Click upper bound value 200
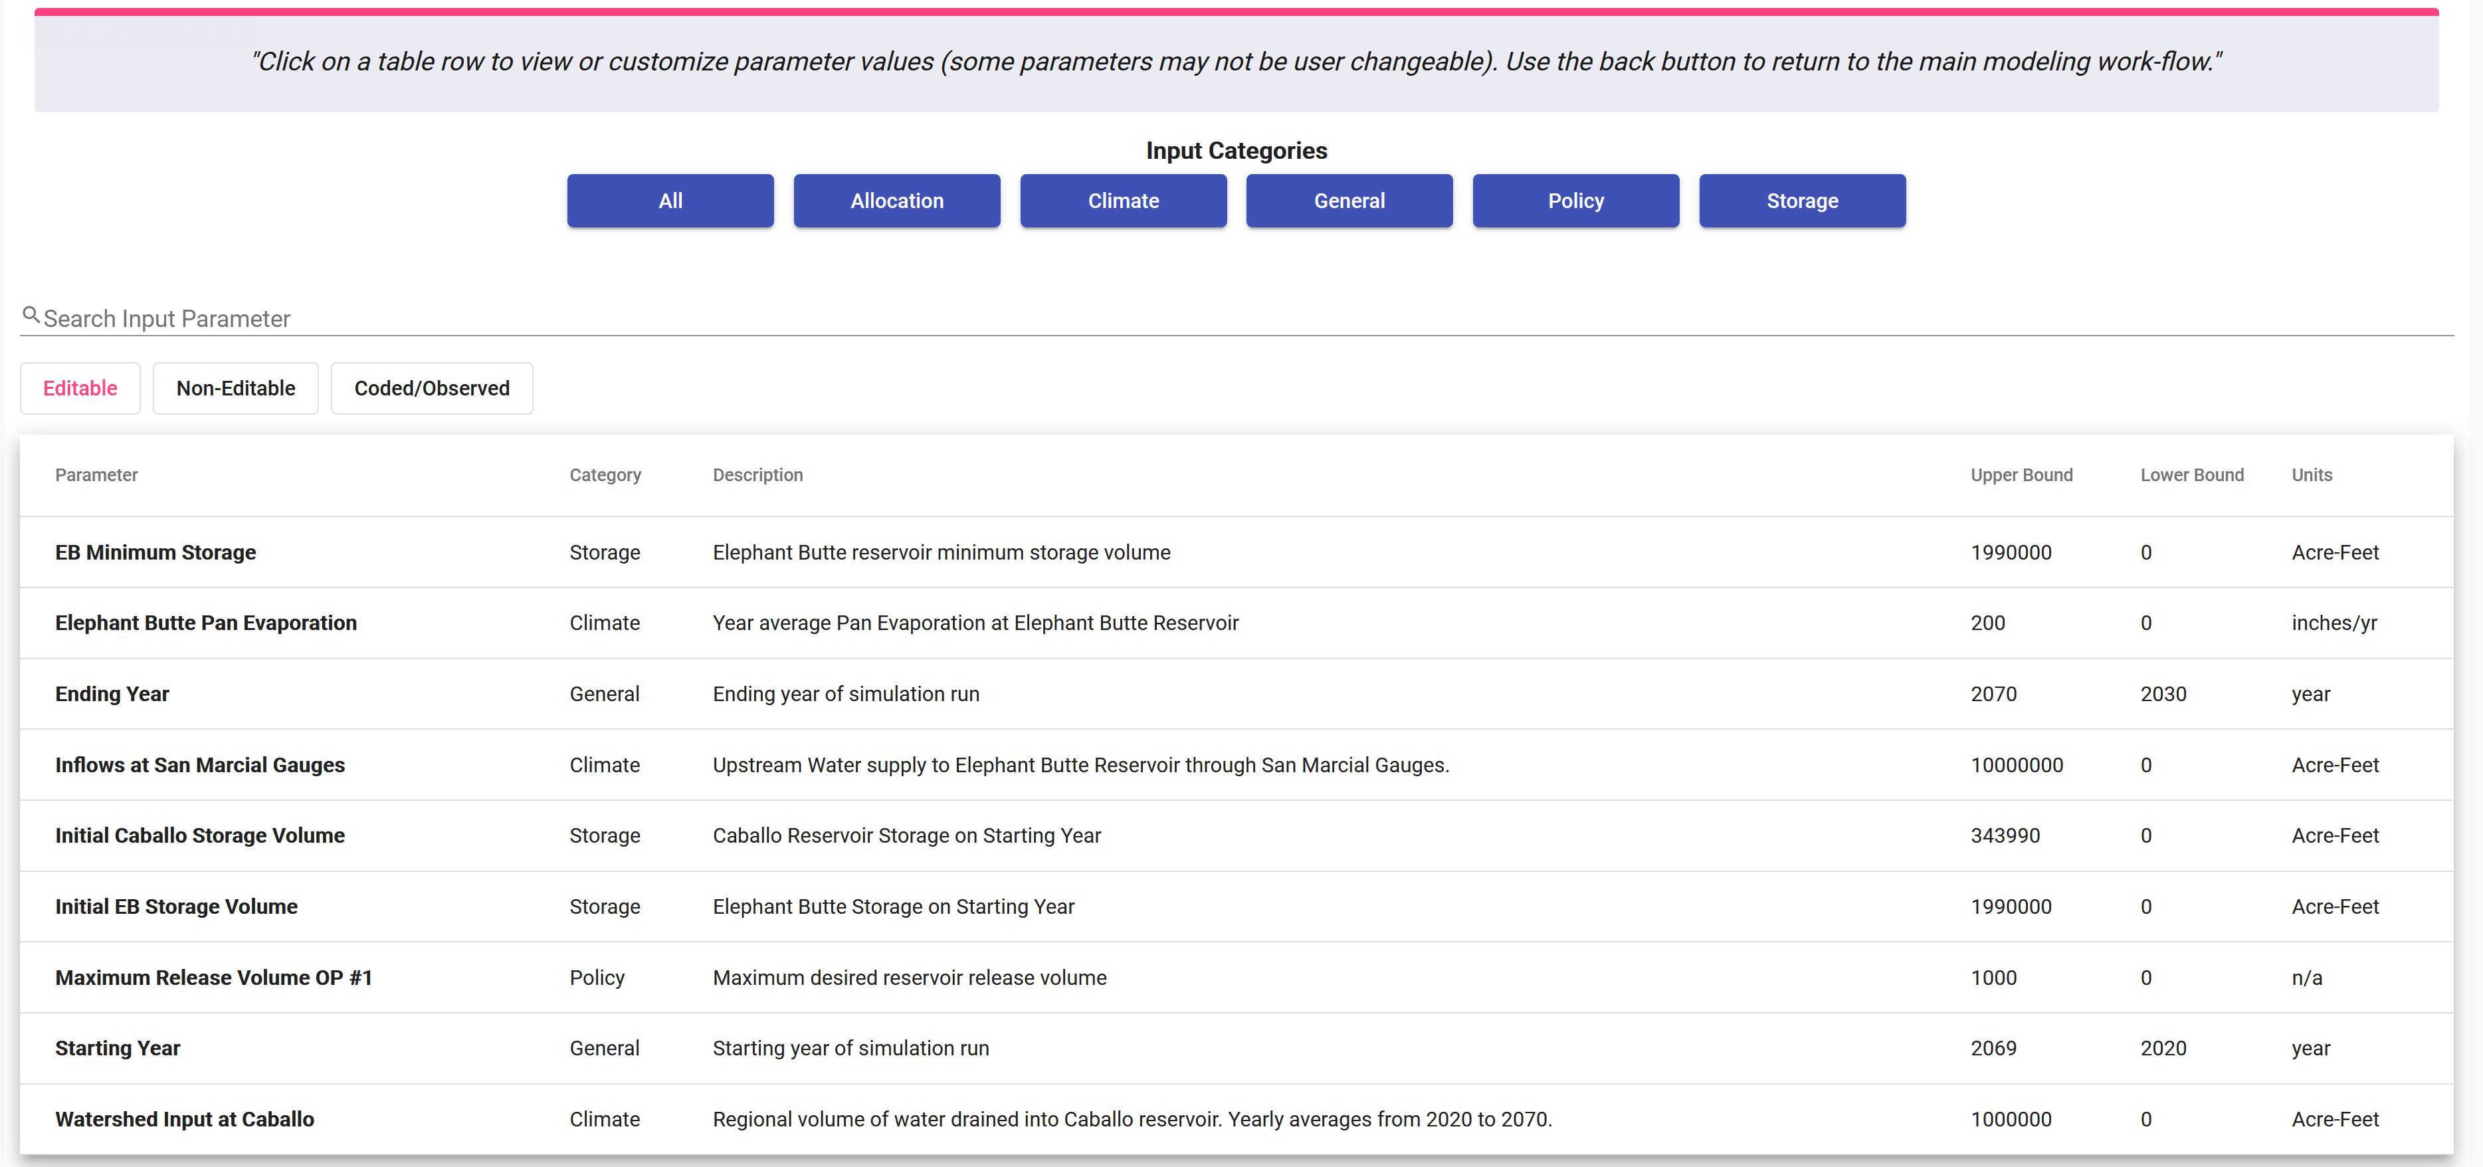Screen dimensions: 2483x1167 [x=1987, y=623]
